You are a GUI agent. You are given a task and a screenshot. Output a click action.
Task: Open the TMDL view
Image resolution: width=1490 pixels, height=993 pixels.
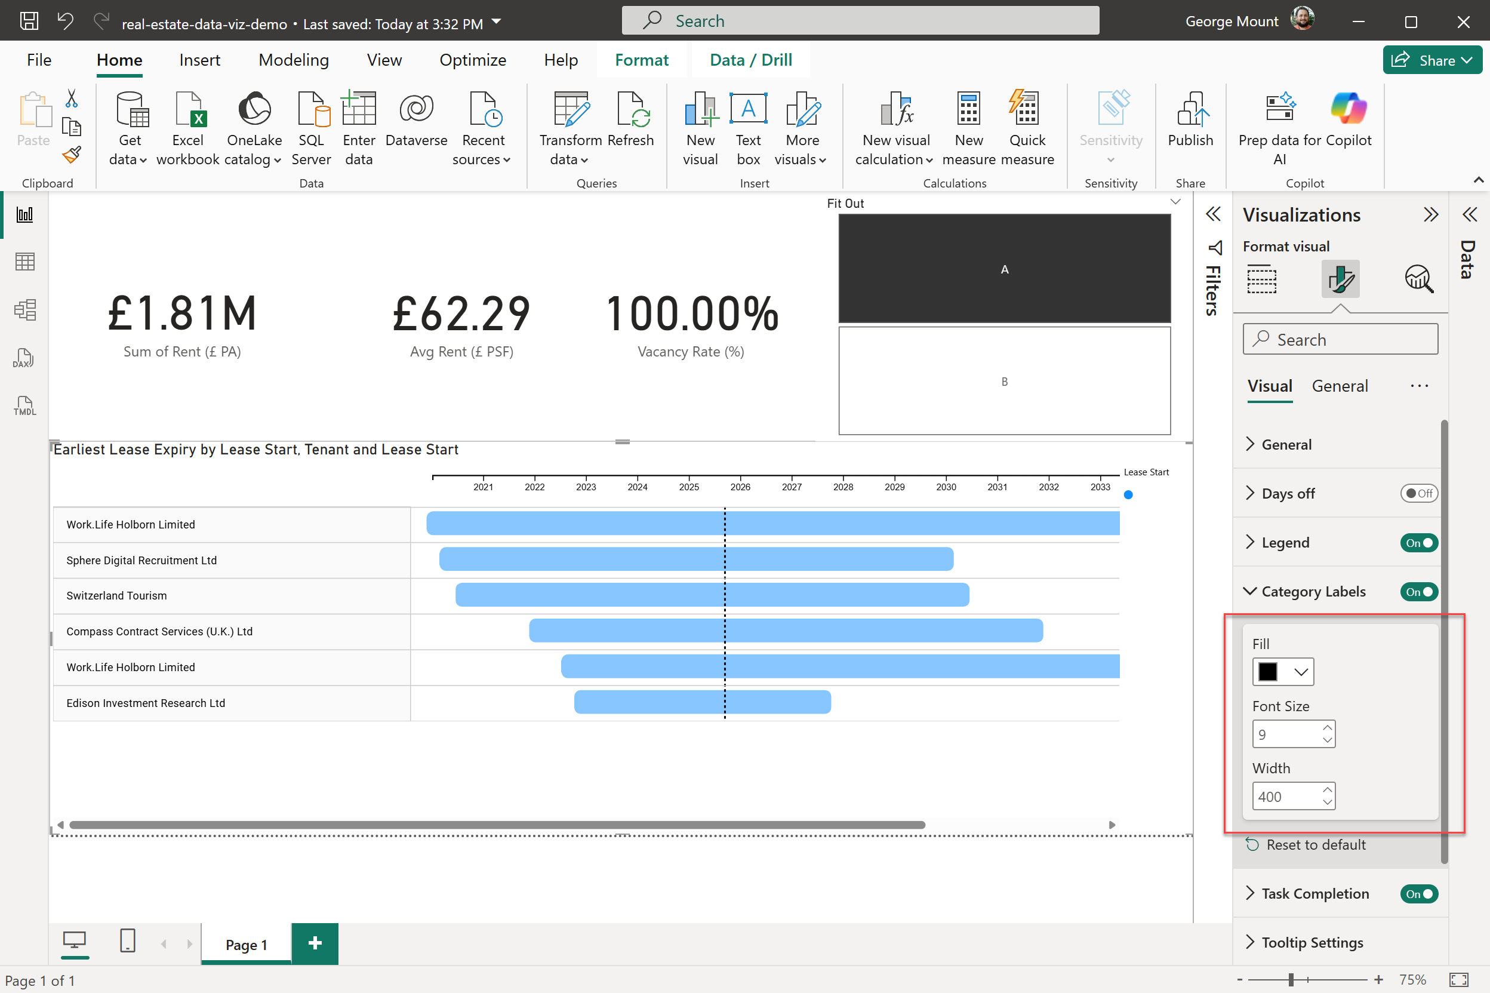point(24,405)
